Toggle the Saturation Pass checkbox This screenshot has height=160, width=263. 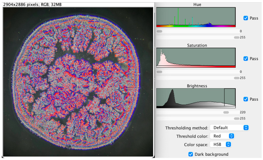pos(246,58)
